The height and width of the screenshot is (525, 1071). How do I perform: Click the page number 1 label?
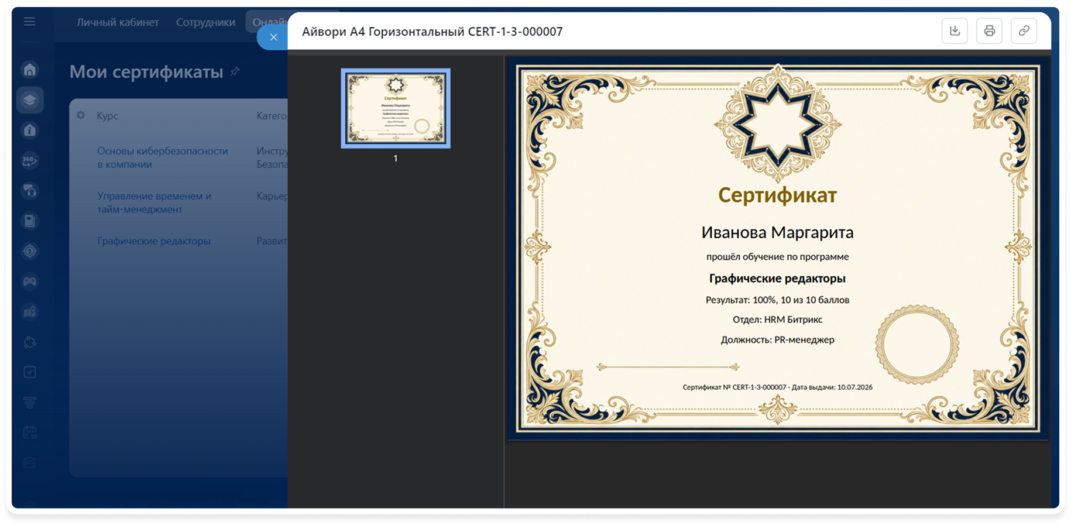396,159
